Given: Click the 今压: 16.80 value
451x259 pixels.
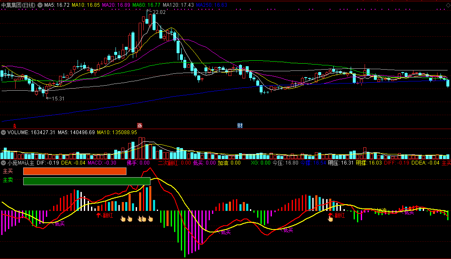Looking at the screenshot, I should click(285, 163).
